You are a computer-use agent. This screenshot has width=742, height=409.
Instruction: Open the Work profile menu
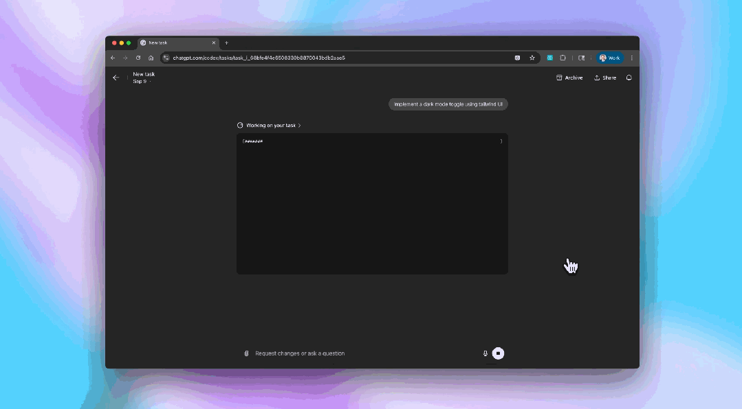pos(610,58)
